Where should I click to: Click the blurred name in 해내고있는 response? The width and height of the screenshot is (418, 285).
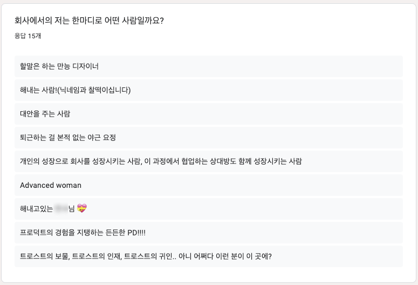pyautogui.click(x=61, y=209)
